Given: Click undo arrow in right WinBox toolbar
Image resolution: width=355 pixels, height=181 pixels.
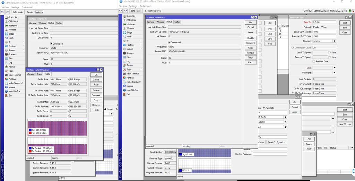Looking at the screenshot, I should (120, 11).
